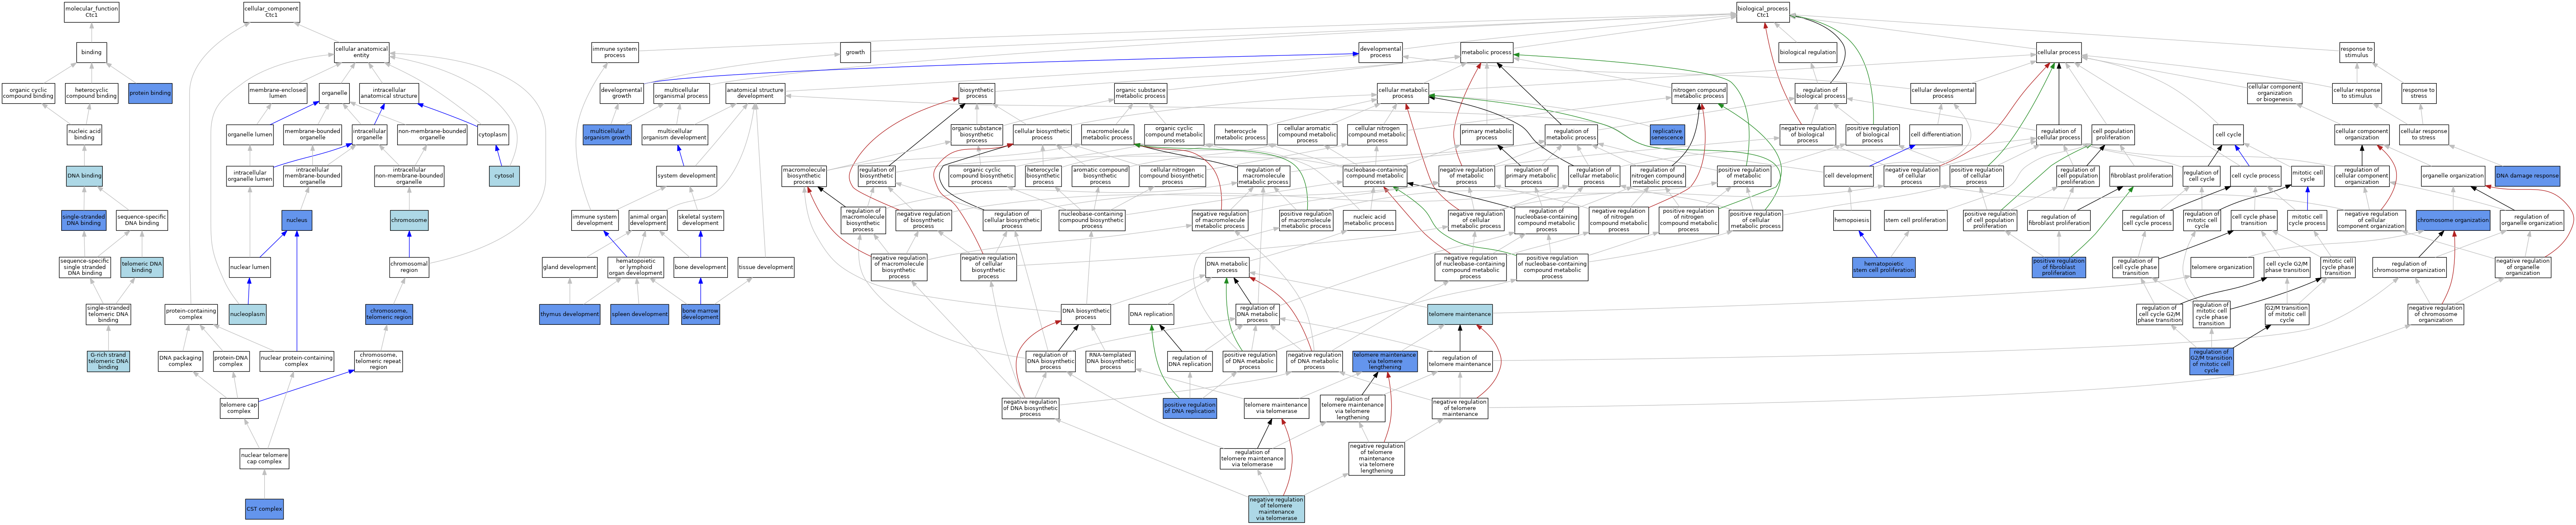Click the 'cell differentiation' node
This screenshot has height=525, width=2576.
[1936, 135]
